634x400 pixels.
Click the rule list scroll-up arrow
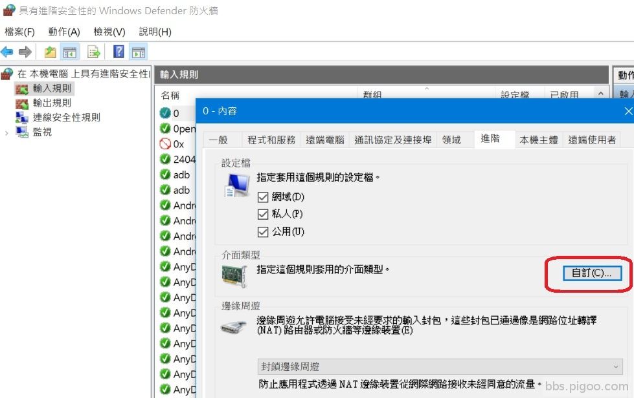601,94
